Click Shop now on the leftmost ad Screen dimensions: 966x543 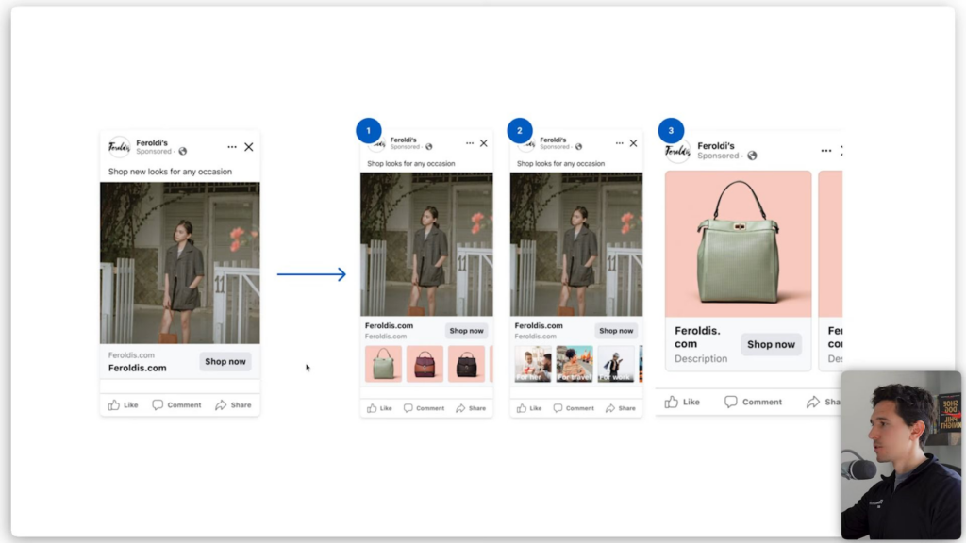point(225,361)
